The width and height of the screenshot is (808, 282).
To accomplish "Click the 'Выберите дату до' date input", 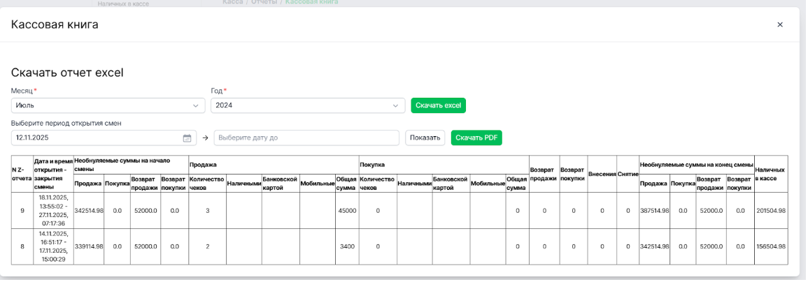I will pos(306,138).
